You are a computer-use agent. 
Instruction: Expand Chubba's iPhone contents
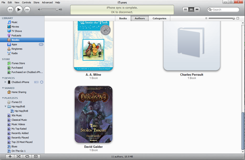coord(5,82)
